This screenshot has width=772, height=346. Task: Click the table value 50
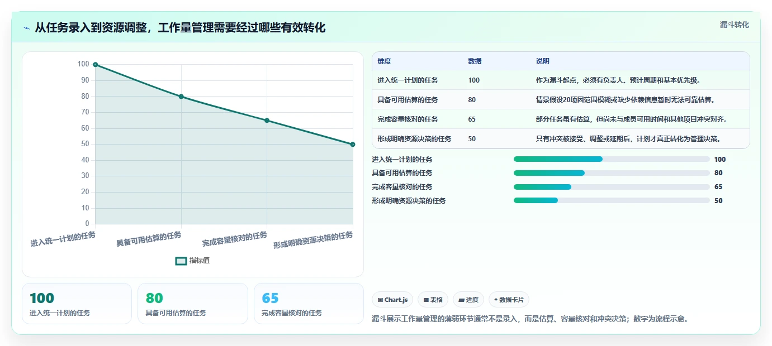pos(472,139)
